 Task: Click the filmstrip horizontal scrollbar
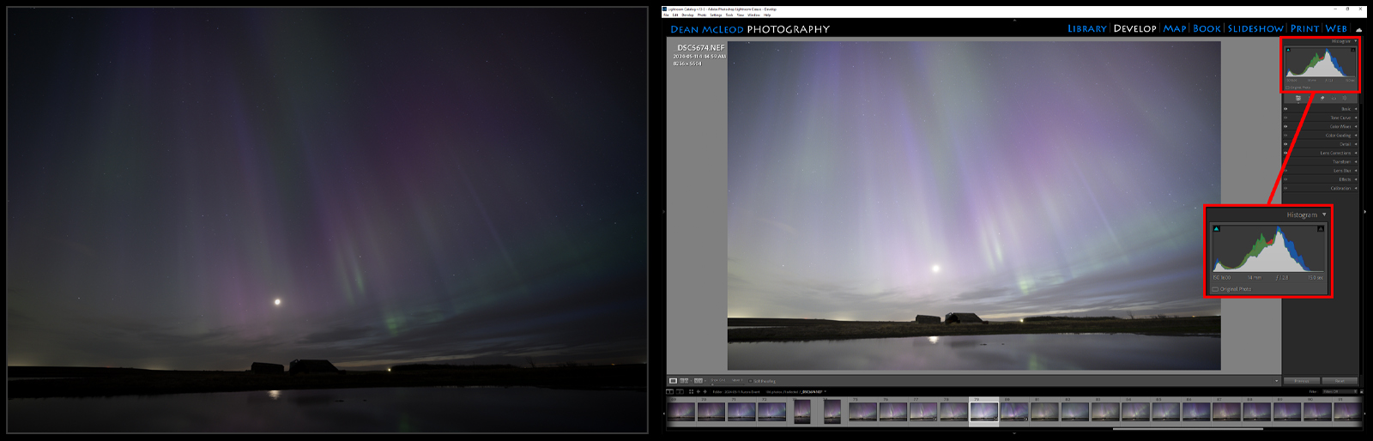click(x=1188, y=428)
